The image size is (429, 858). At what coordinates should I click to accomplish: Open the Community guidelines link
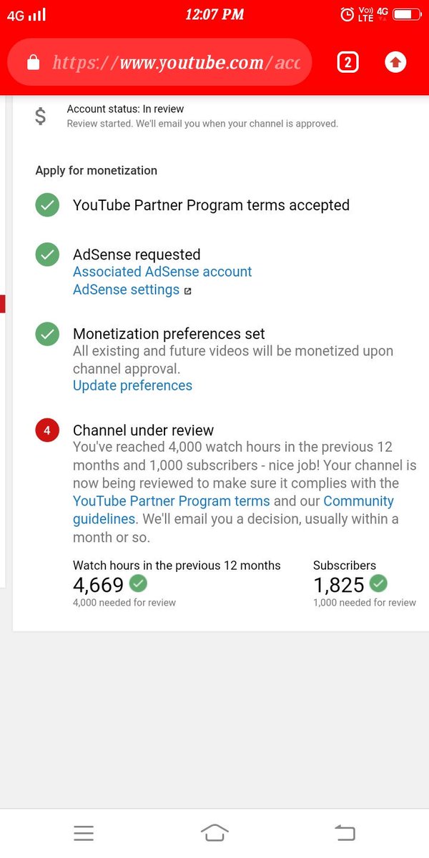coord(233,510)
